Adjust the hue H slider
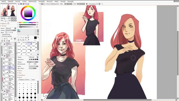The image size is (179, 101). pos(27,23)
